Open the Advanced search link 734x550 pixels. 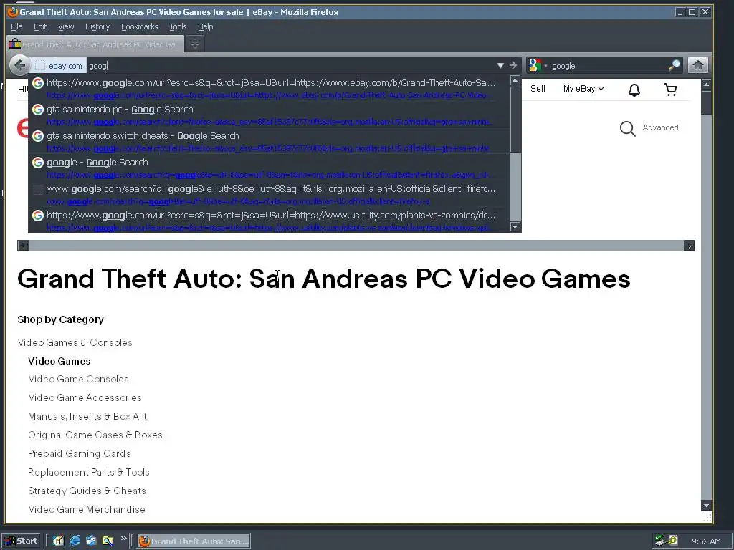(x=660, y=127)
